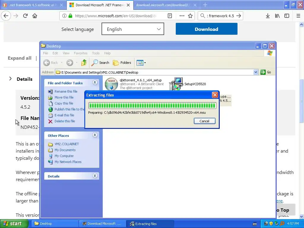The width and height of the screenshot is (304, 228).
Task: Click Publish this file to the Web
Action: [x=69, y=109]
